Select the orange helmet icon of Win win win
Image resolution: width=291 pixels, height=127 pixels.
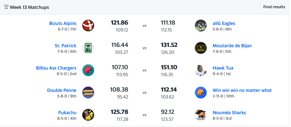point(201,93)
